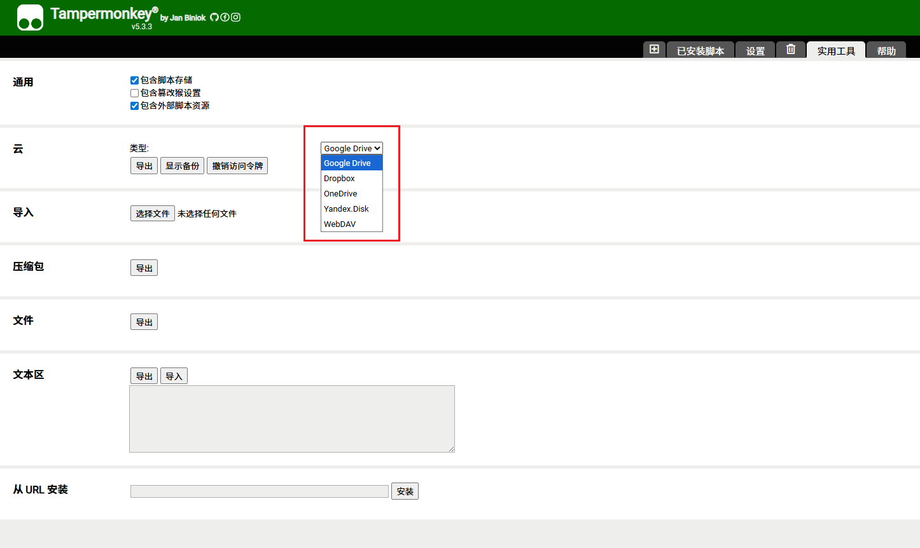Click the 显示备份 button
920x548 pixels.
tap(182, 166)
